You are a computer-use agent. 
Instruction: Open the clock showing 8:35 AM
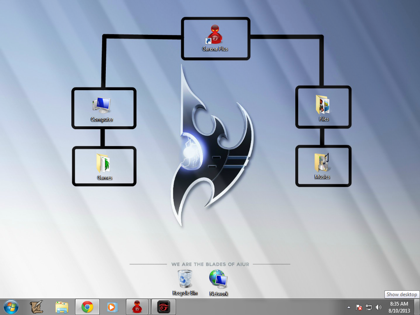(x=399, y=304)
